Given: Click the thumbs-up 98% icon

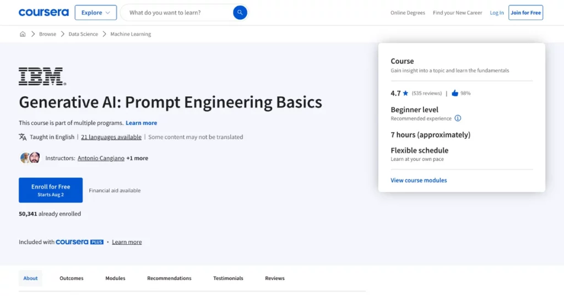Looking at the screenshot, I should tap(455, 93).
